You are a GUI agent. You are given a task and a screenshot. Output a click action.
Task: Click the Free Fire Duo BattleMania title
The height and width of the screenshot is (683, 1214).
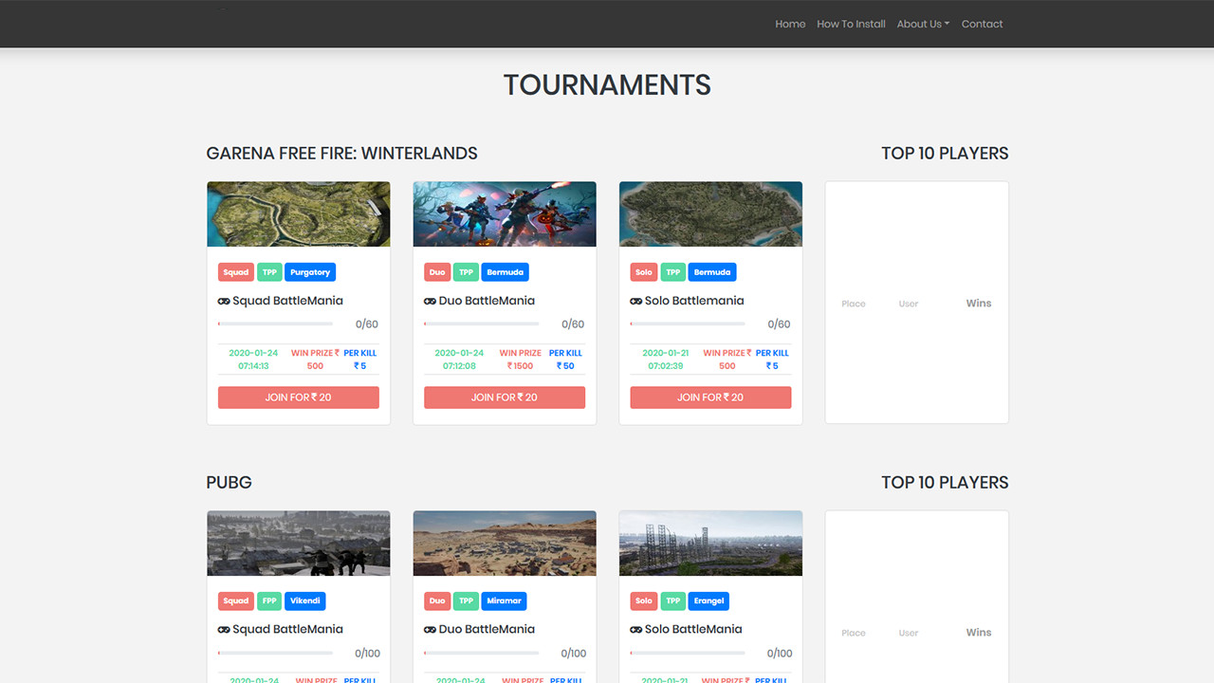(487, 301)
